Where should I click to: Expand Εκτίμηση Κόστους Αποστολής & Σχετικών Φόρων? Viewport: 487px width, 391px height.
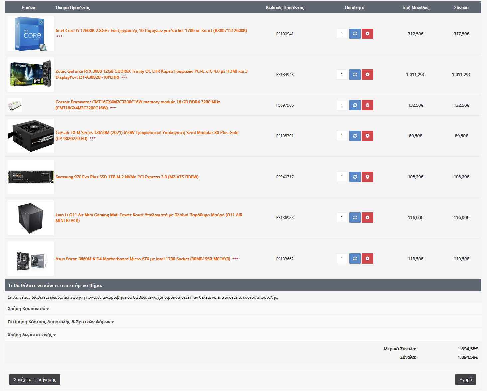tap(61, 322)
